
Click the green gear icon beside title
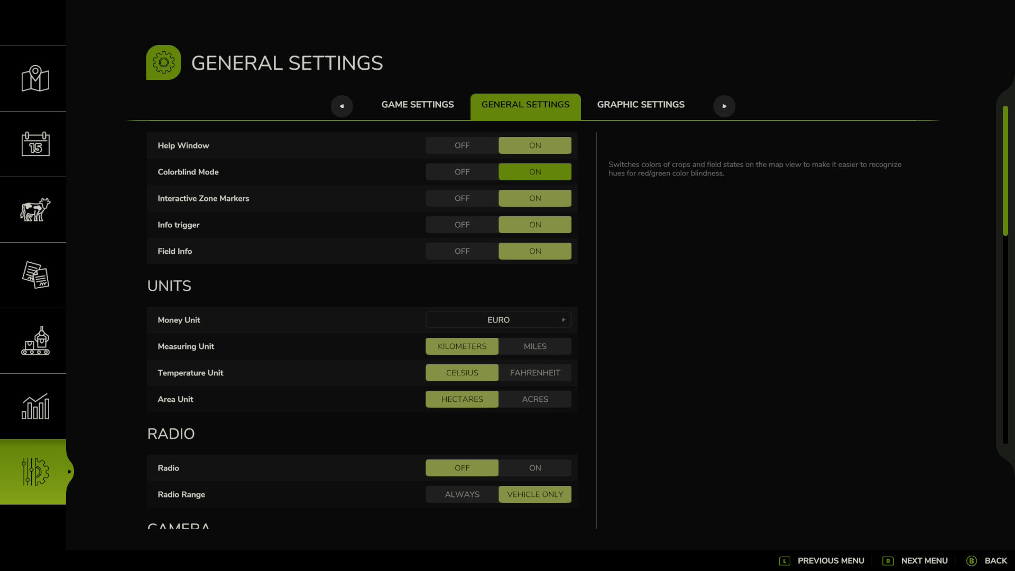click(x=163, y=62)
